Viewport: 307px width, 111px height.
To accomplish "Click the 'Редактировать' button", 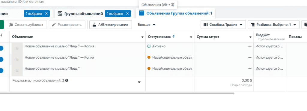I will click(x=67, y=25).
